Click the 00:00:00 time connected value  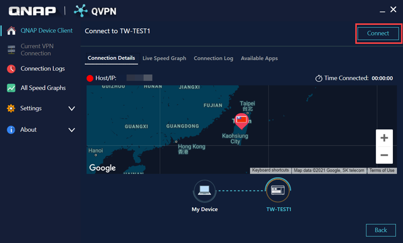(382, 78)
